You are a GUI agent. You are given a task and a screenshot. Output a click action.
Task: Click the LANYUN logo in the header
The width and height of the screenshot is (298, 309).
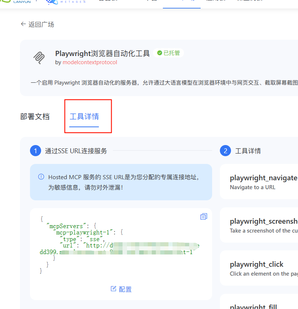(x=16, y=1)
